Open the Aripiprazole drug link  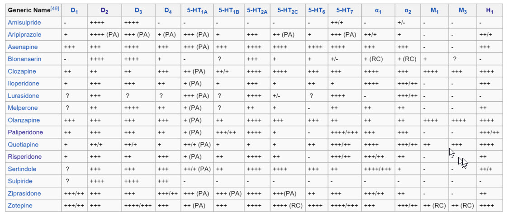[x=24, y=35]
